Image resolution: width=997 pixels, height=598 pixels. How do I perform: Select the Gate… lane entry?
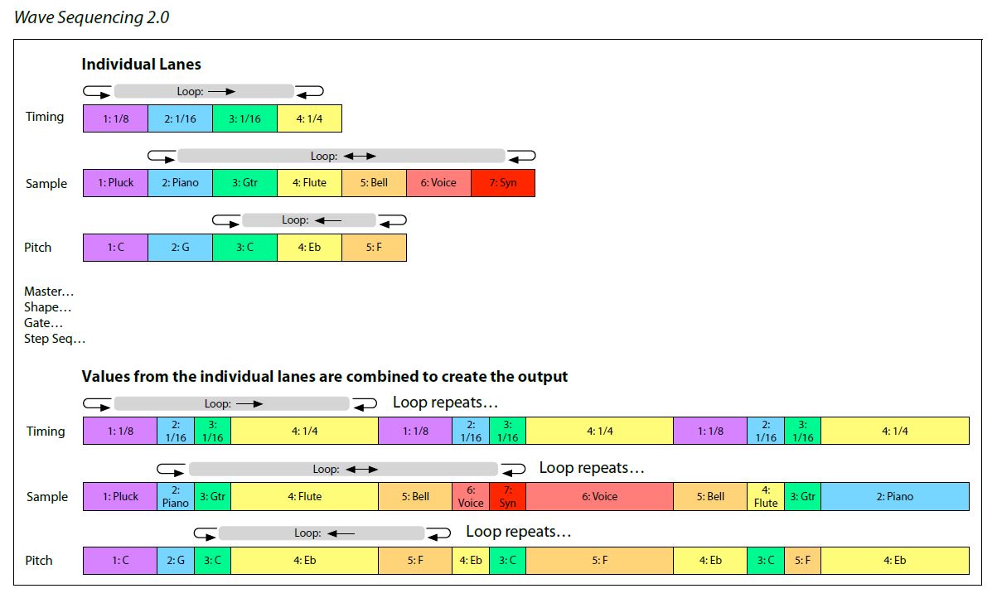pos(43,323)
